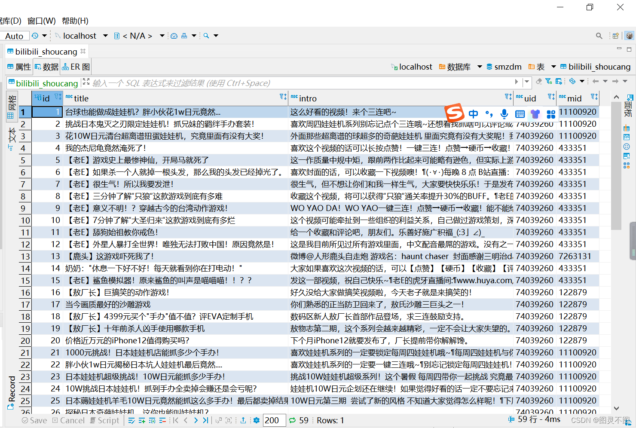Click the blue search icon in toolbar

tap(206, 36)
